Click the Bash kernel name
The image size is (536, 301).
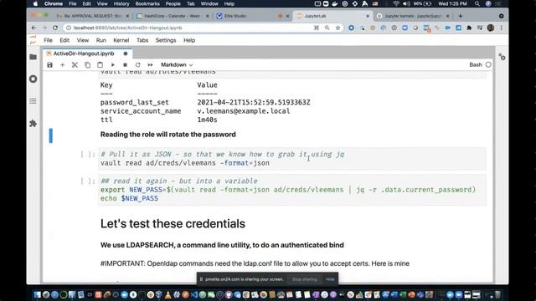(x=476, y=64)
